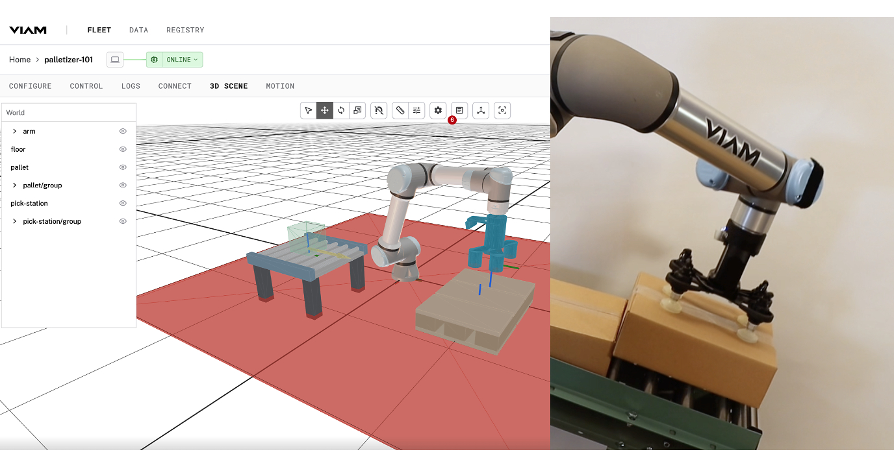Choose the select (arrow cursor) tool
This screenshot has width=894, height=467.
(x=309, y=110)
